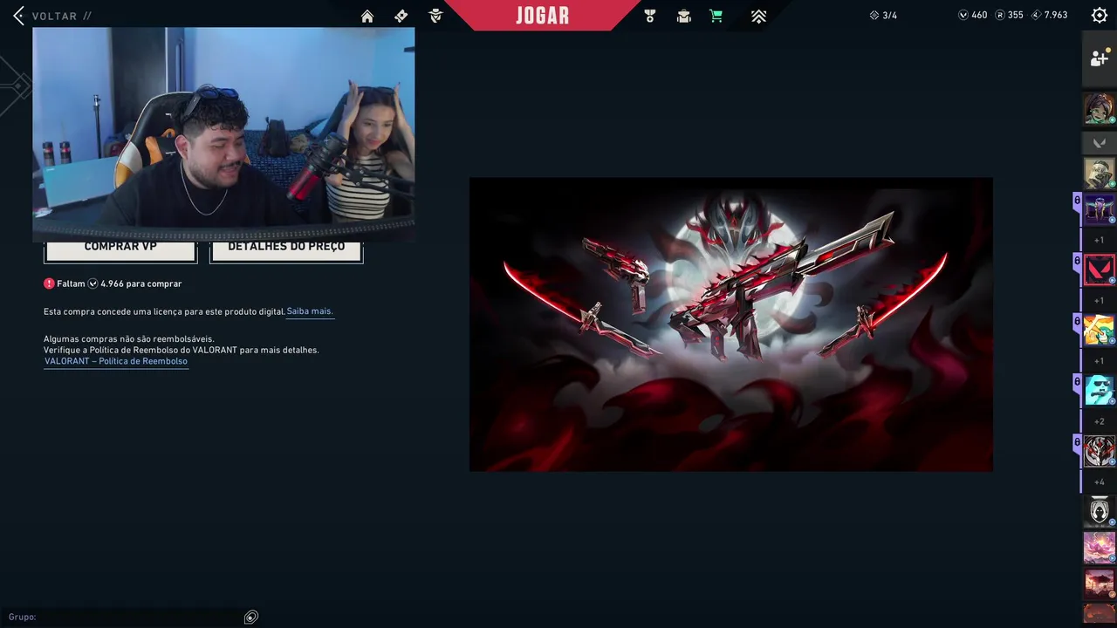This screenshot has width=1117, height=628.
Task: Open the Saiba mais link
Action: [310, 311]
